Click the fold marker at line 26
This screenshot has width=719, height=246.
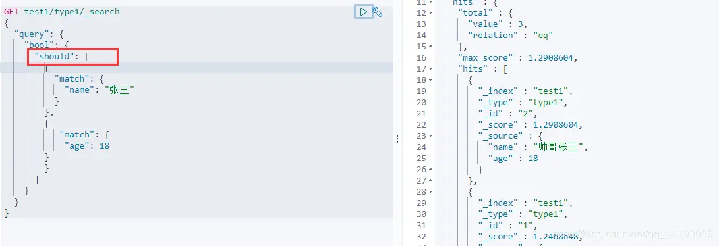coord(430,169)
